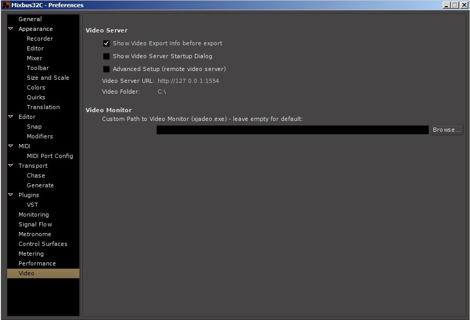Open Control Surfaces page

coord(43,244)
